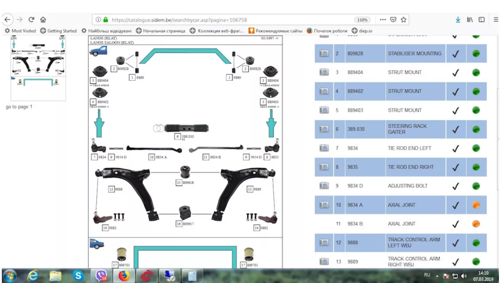Reload the page with the refresh button
Image resolution: width=503 pixels, height=283 pixels.
31,19
